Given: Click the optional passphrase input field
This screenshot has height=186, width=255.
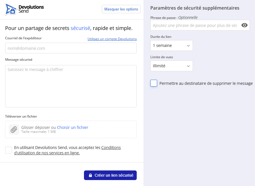Looking at the screenshot, I should [196, 25].
